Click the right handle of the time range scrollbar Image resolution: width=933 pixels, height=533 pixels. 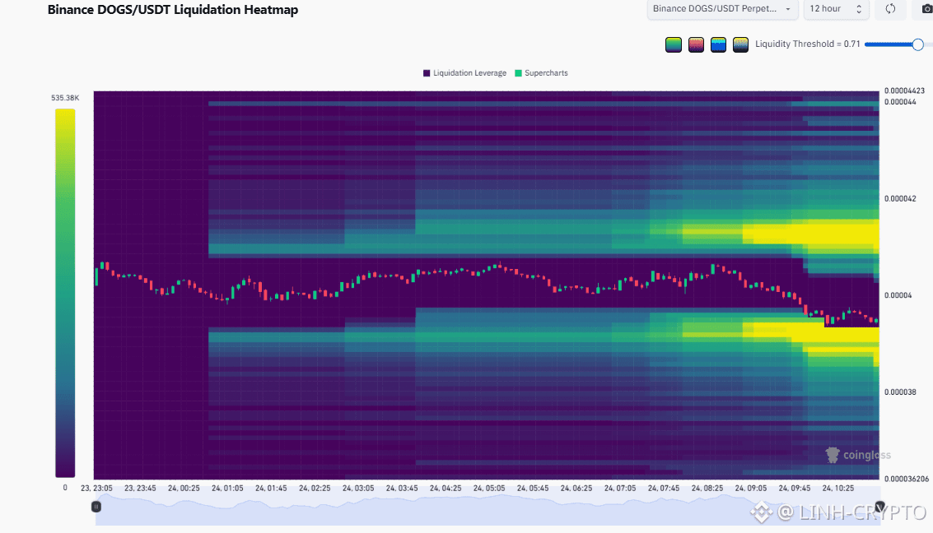(880, 506)
